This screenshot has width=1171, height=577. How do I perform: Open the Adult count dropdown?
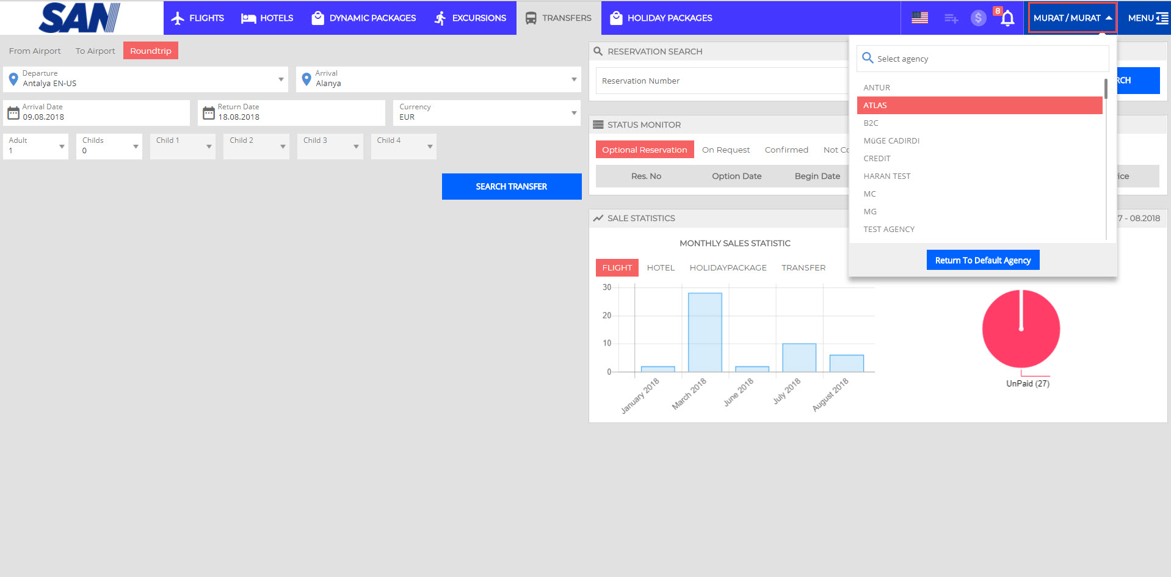point(62,147)
